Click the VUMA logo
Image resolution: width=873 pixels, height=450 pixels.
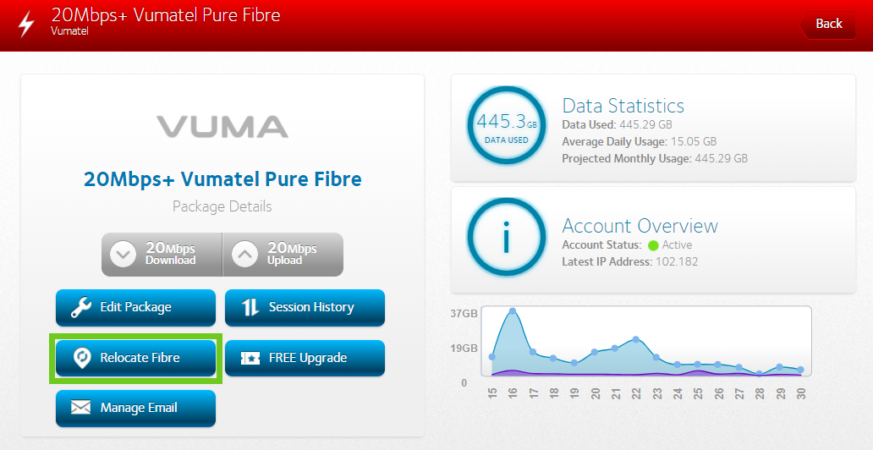(222, 127)
